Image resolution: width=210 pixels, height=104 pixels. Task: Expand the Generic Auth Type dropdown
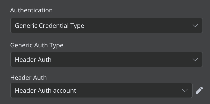pos(106,59)
